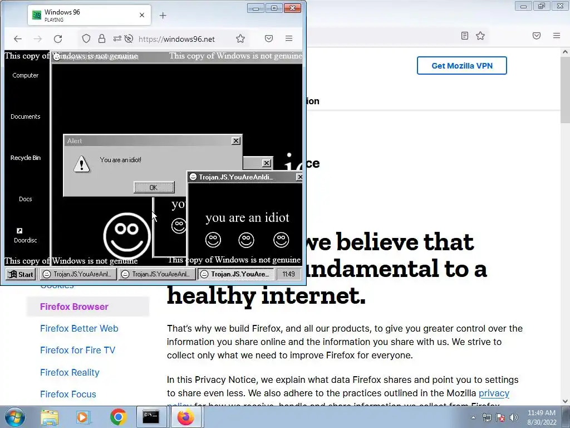Click the bookmark star in the background Firefox window
This screenshot has height=428, width=570.
(x=480, y=36)
